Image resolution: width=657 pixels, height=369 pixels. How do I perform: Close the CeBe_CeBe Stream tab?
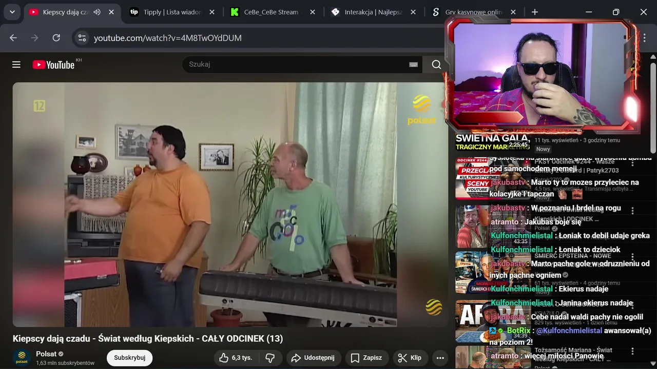(312, 12)
